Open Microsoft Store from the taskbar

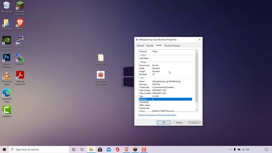pos(100,149)
